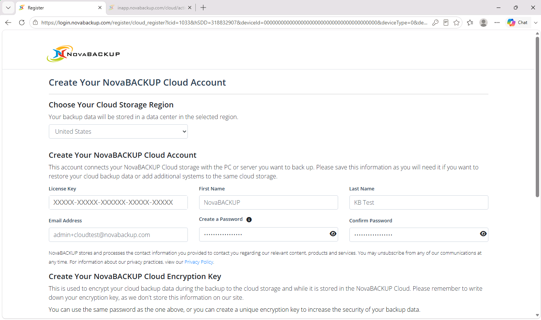This screenshot has height=320, width=541.
Task: Switch to the inapp.novabackup.com tab
Action: 150,8
